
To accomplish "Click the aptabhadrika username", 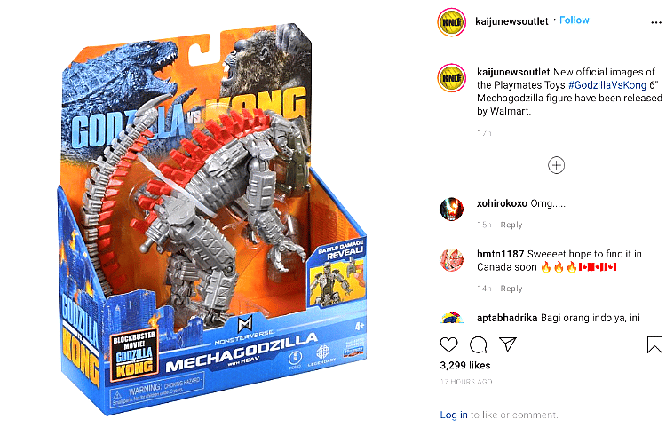I will (x=507, y=318).
